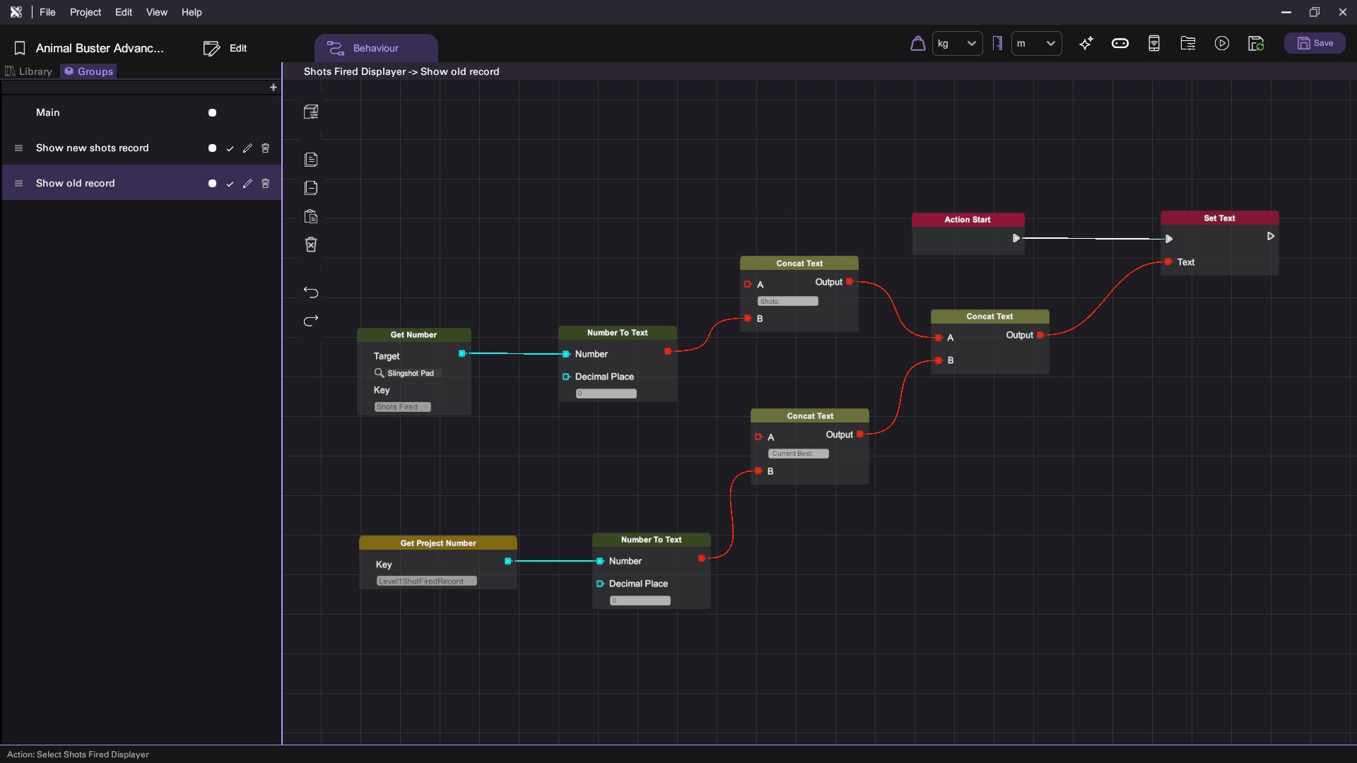Click the mobile device icon in top toolbar
This screenshot has width=1357, height=763.
point(1153,44)
